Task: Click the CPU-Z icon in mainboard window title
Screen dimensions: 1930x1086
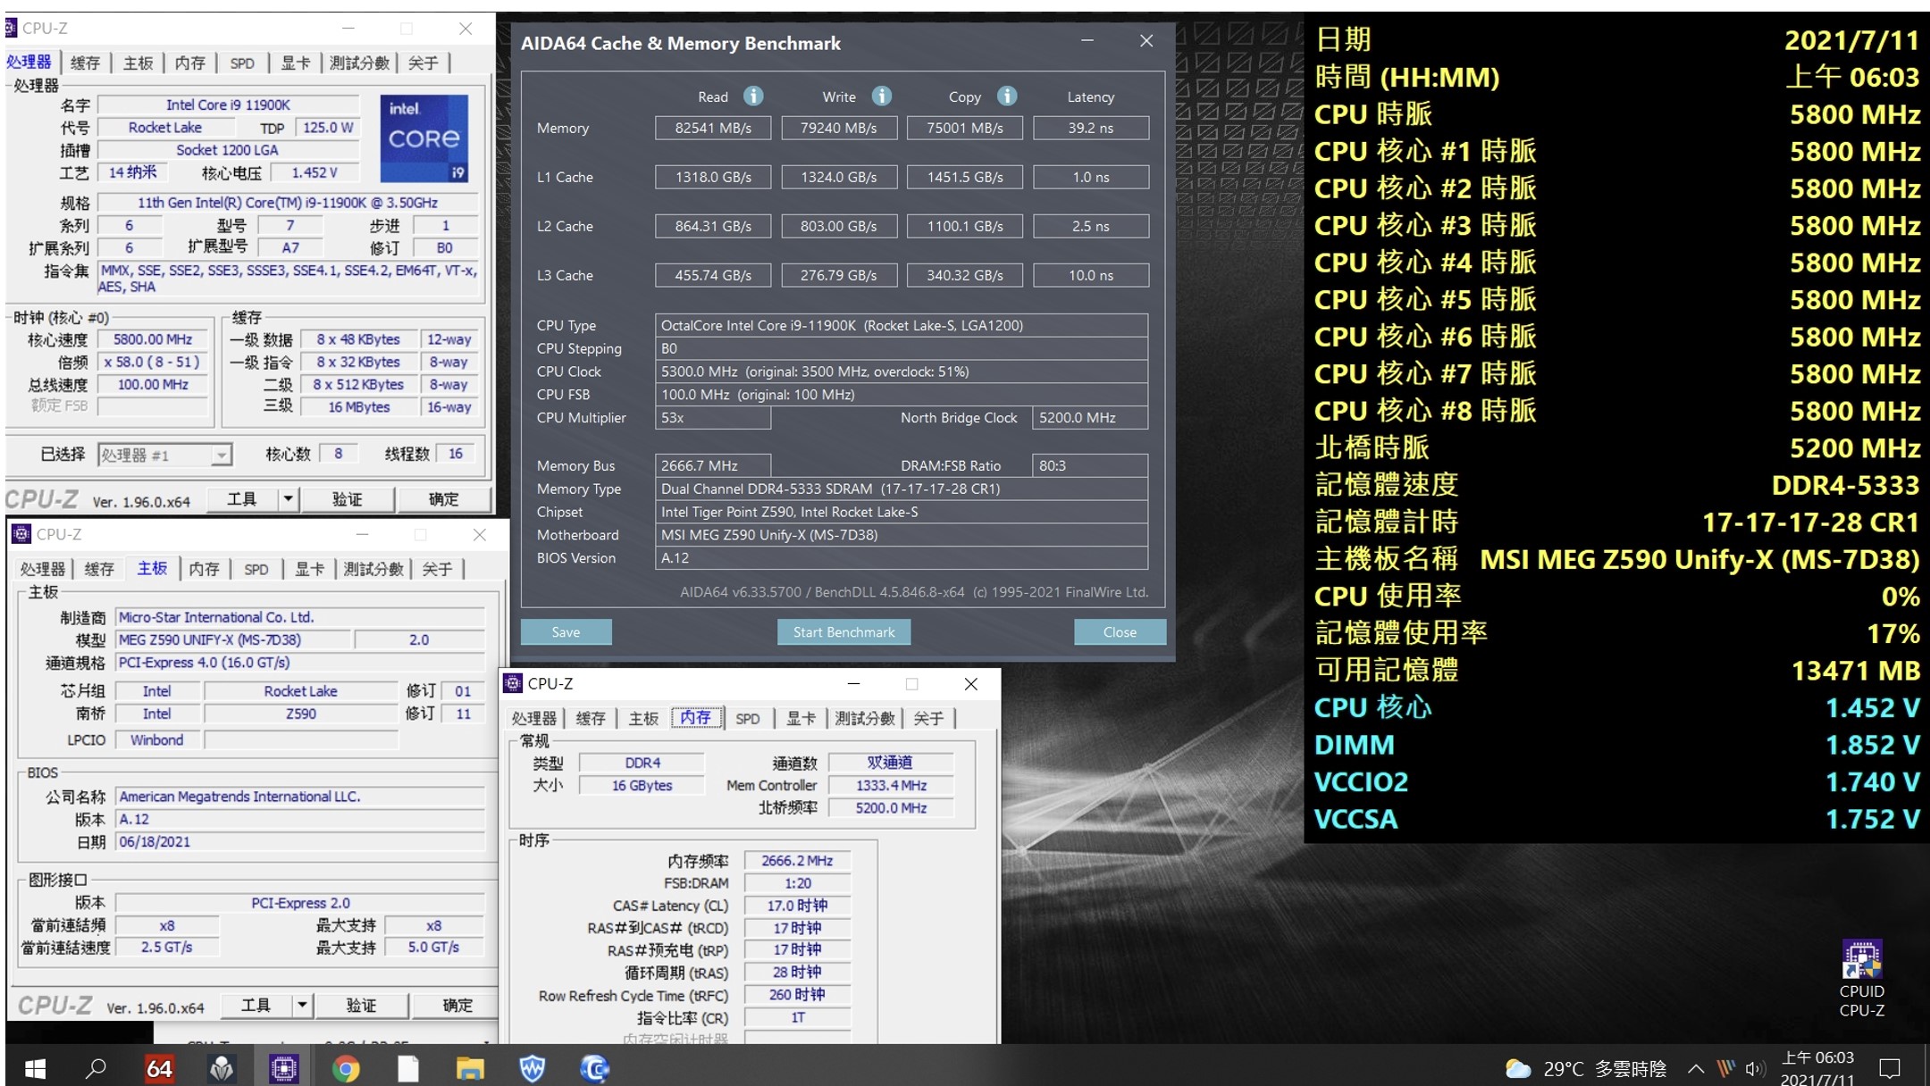Action: [22, 534]
